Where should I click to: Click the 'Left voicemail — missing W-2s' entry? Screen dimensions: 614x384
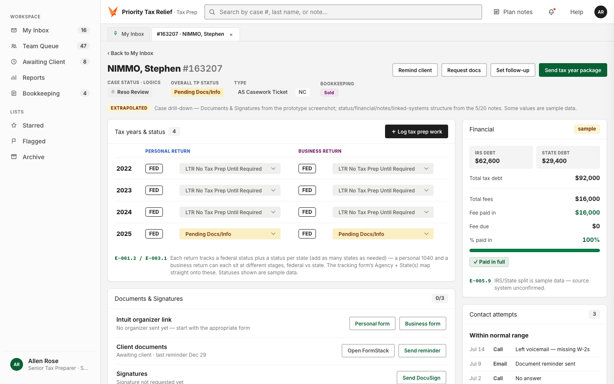tap(552, 349)
